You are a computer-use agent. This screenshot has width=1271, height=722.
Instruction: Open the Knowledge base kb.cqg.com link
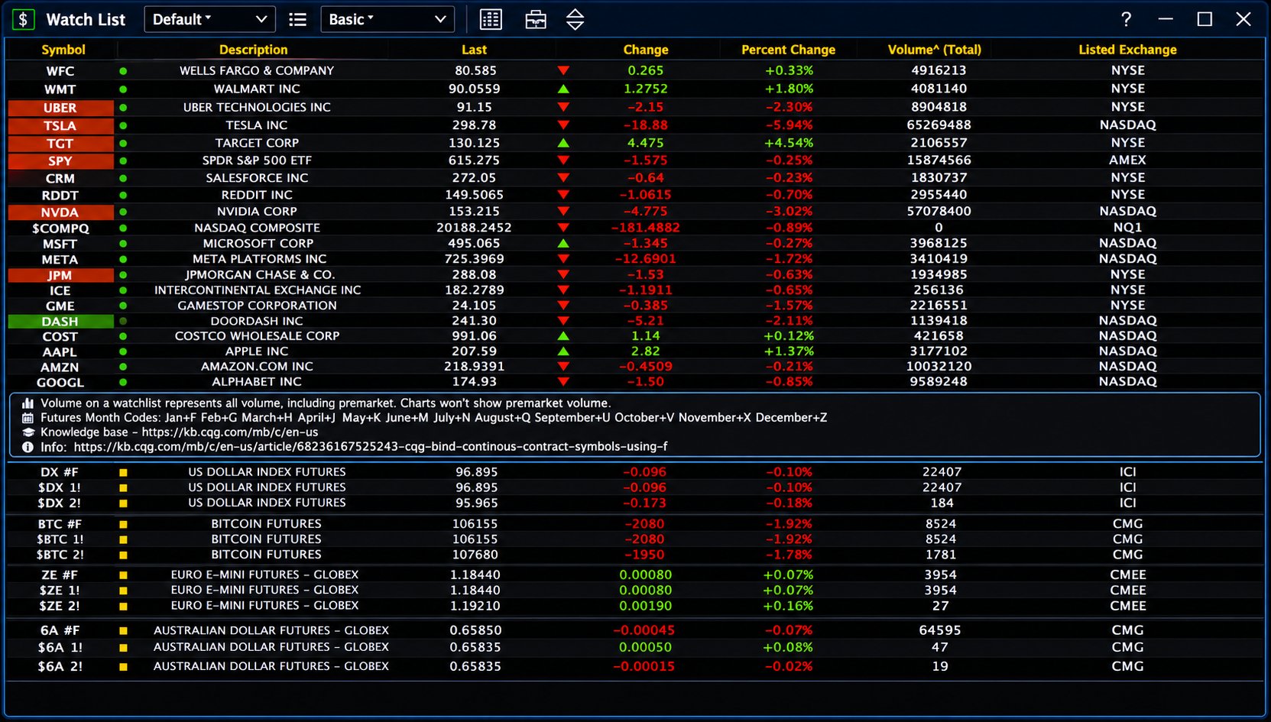tap(229, 432)
